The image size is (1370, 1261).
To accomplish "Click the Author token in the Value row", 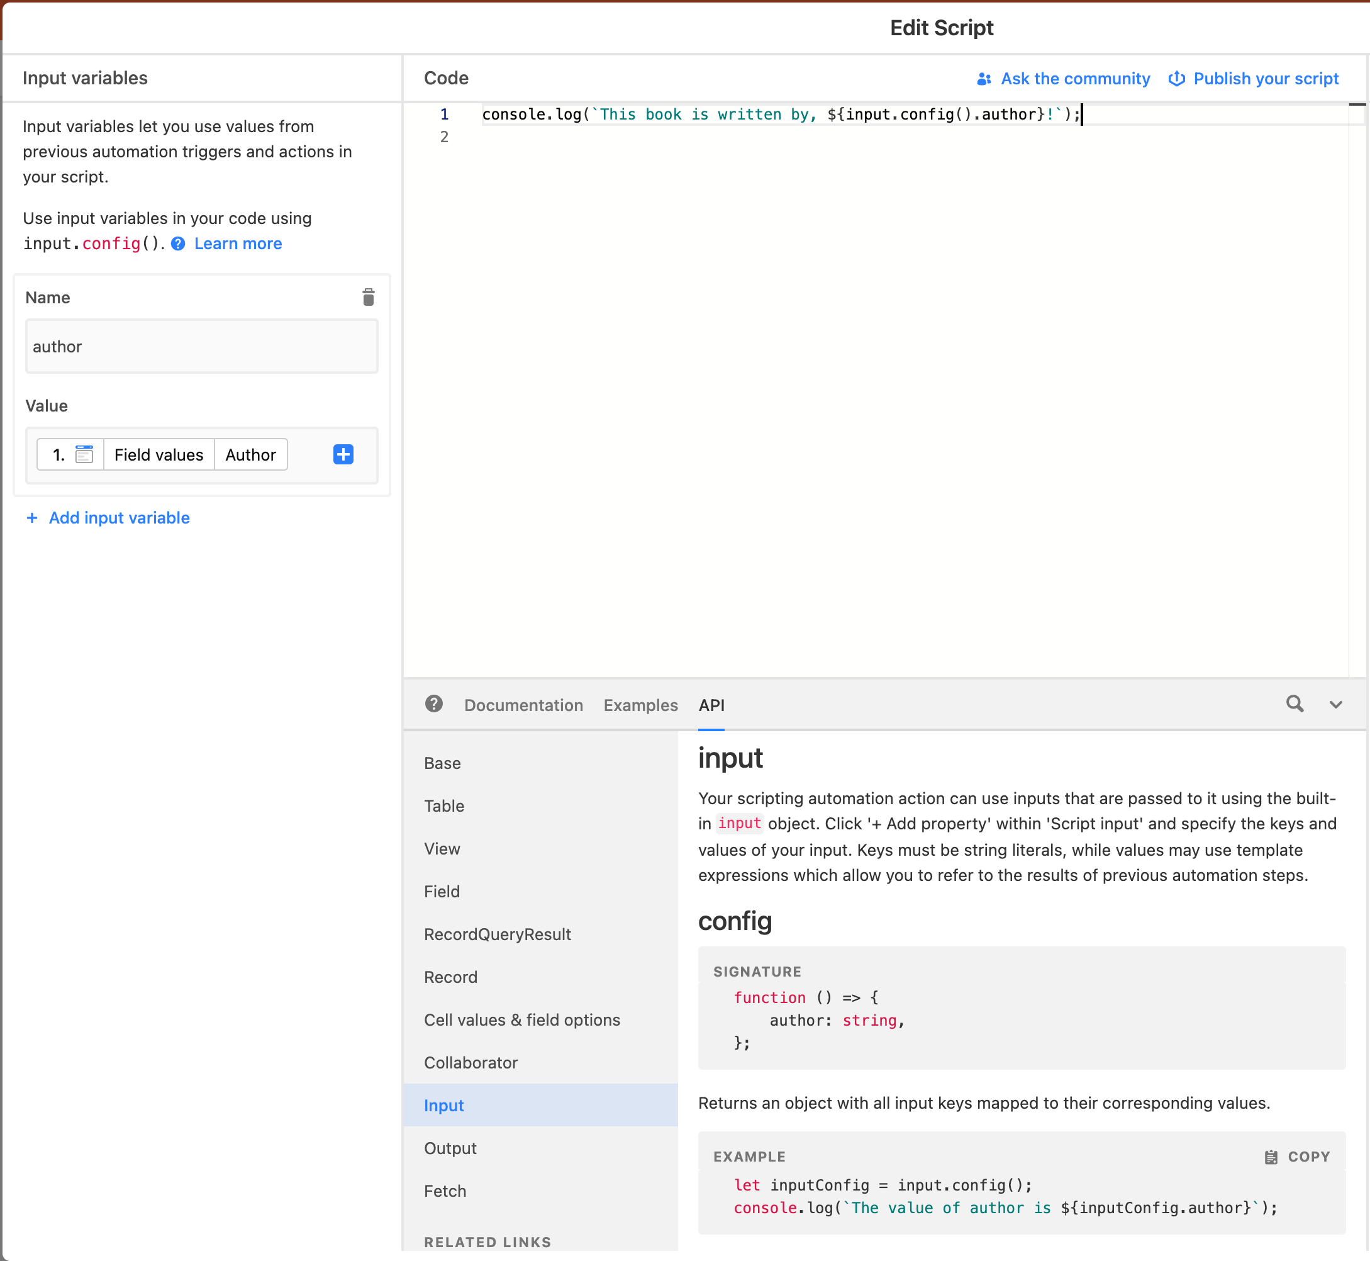I will click(x=250, y=454).
